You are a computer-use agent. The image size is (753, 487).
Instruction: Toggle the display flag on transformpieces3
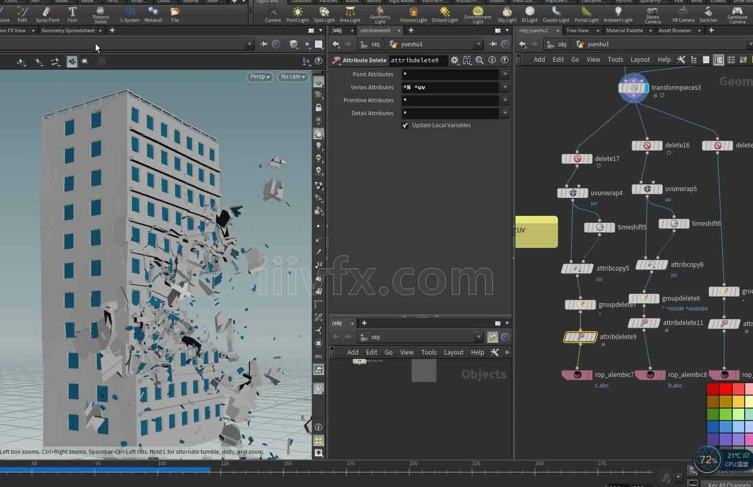[x=646, y=87]
